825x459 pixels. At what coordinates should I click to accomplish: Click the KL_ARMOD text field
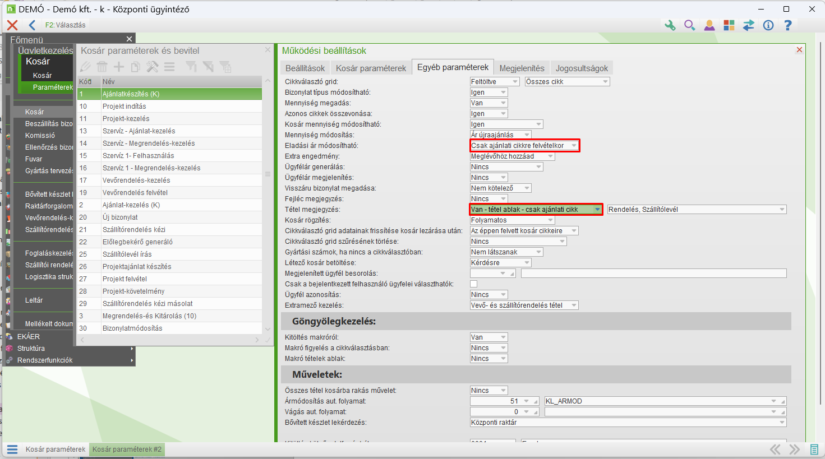pyautogui.click(x=665, y=401)
